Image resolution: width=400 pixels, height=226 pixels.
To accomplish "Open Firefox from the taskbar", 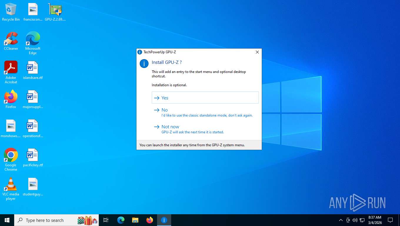I will click(x=150, y=220).
